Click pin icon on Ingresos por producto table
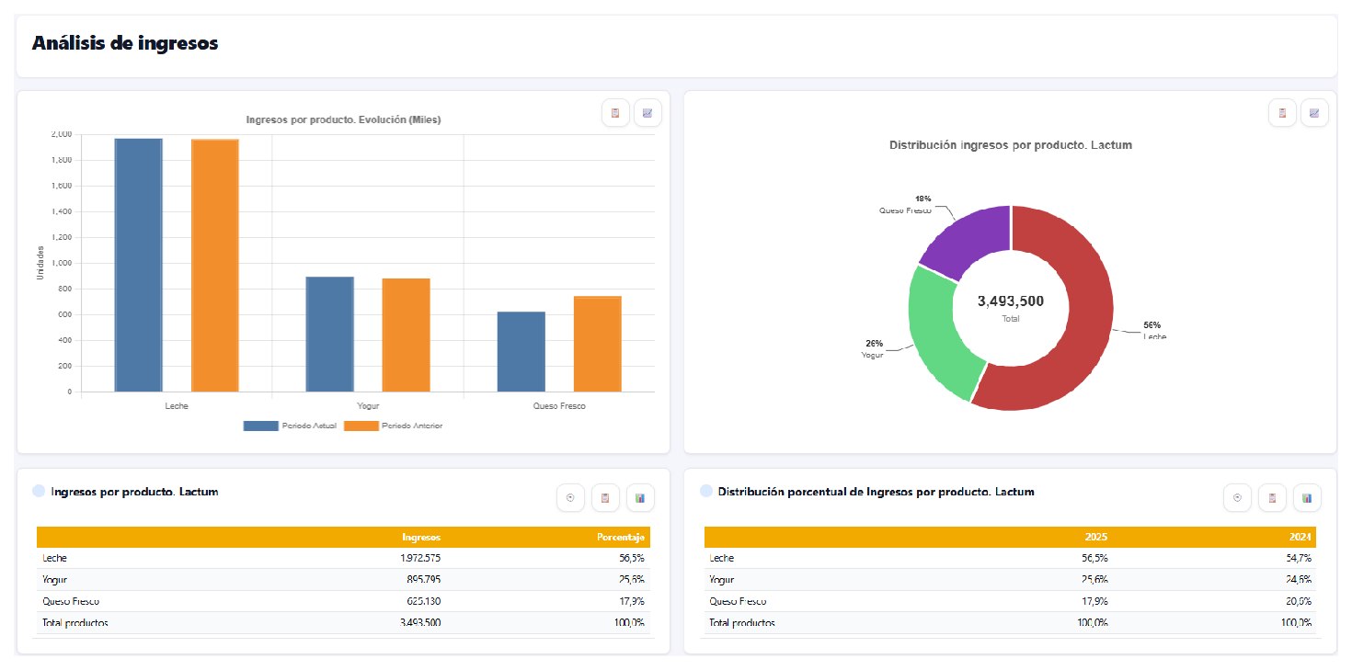The width and height of the screenshot is (1352, 670). click(x=571, y=498)
